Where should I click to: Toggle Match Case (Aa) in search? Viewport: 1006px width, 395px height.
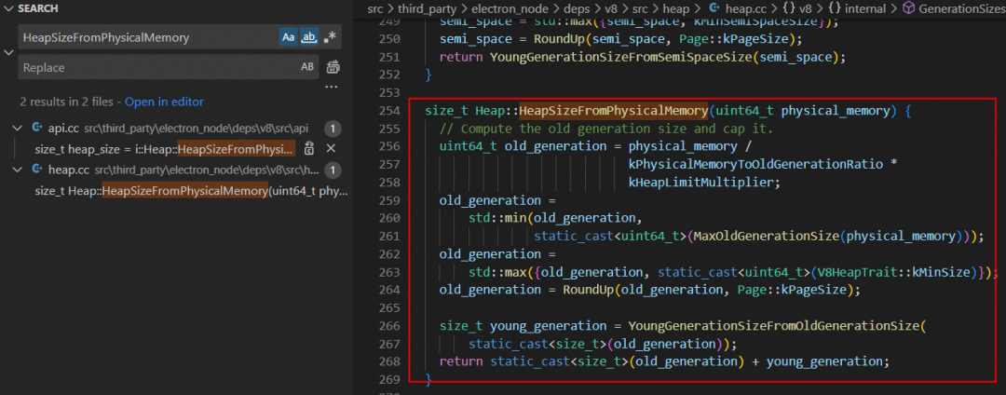click(x=289, y=37)
